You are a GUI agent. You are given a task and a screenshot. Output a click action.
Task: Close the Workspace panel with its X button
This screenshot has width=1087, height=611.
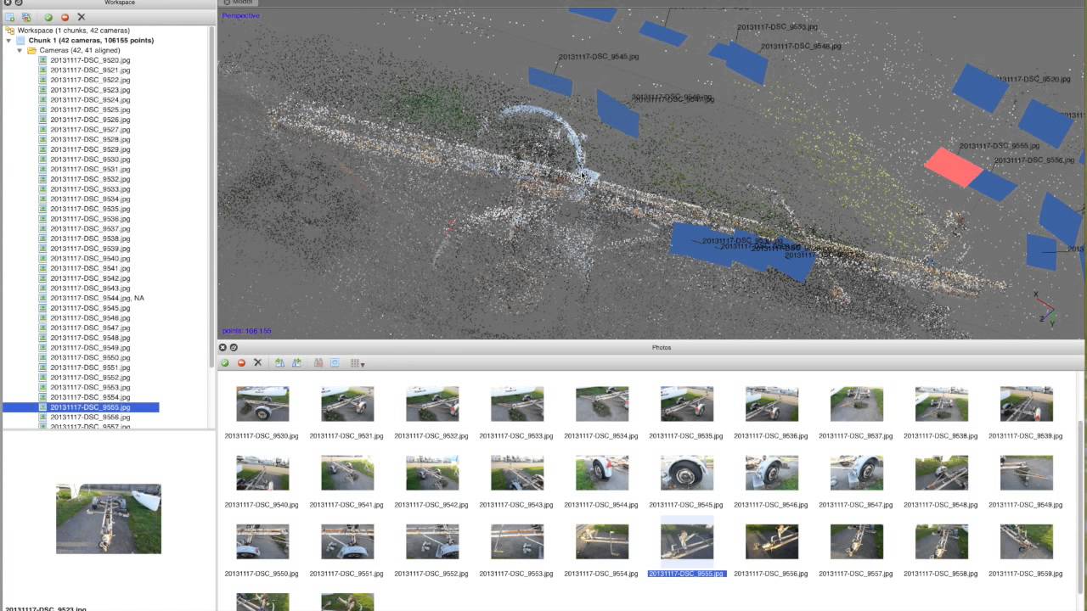coord(8,3)
